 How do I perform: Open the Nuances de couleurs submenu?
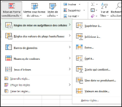click(37, 58)
